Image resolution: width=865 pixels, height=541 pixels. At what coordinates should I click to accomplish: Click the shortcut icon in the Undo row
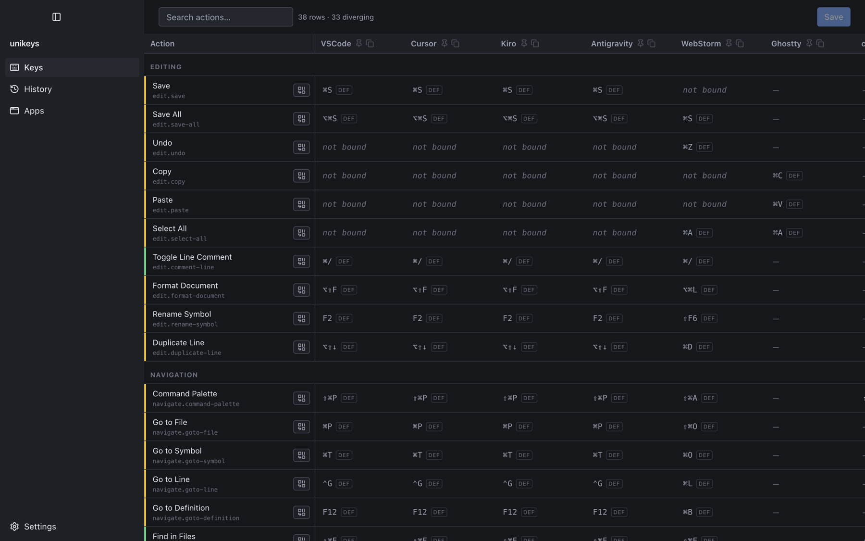301,147
